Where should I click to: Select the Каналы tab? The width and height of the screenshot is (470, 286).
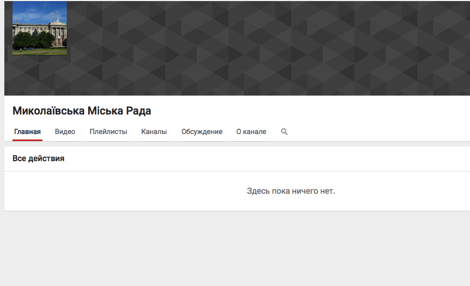click(x=154, y=132)
